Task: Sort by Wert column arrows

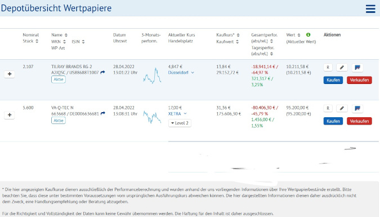Action: coord(298,35)
